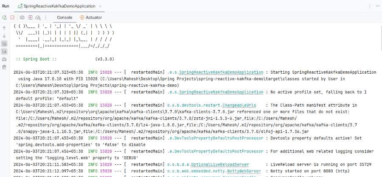This screenshot has height=177, width=382.
Task: Click the ':: Spring Boot ::' banner text
Action: click(37, 59)
